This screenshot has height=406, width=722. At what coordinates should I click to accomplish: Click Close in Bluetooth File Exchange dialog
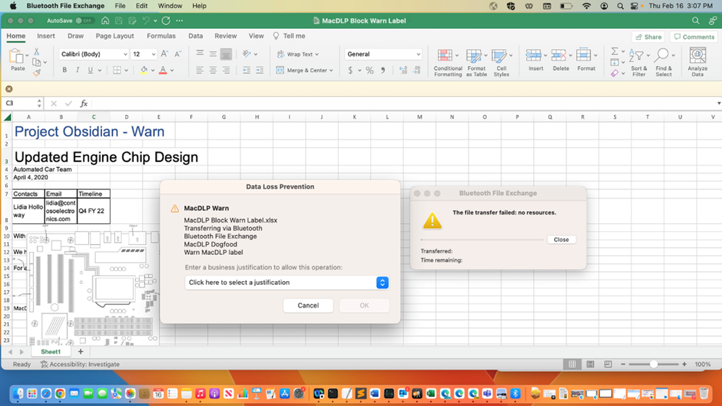coord(561,240)
